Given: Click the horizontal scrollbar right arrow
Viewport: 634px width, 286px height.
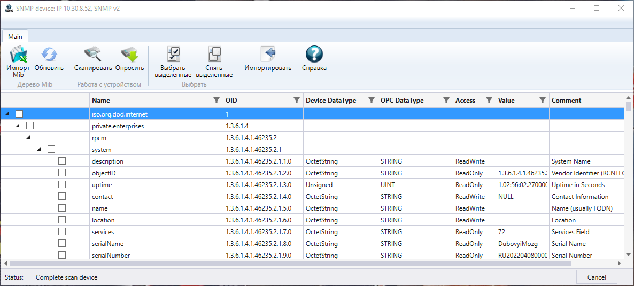Looking at the screenshot, I should 619,263.
